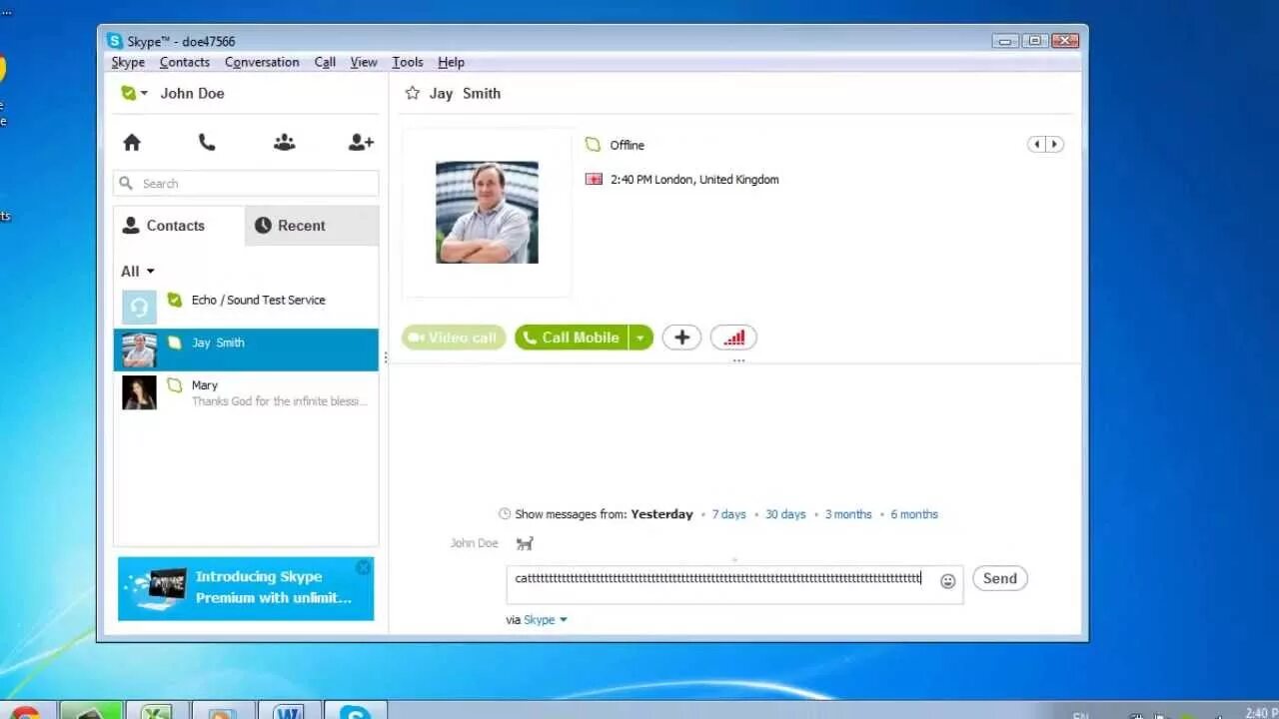Open the Call Mobile dropdown arrow
The image size is (1279, 719).
click(640, 338)
